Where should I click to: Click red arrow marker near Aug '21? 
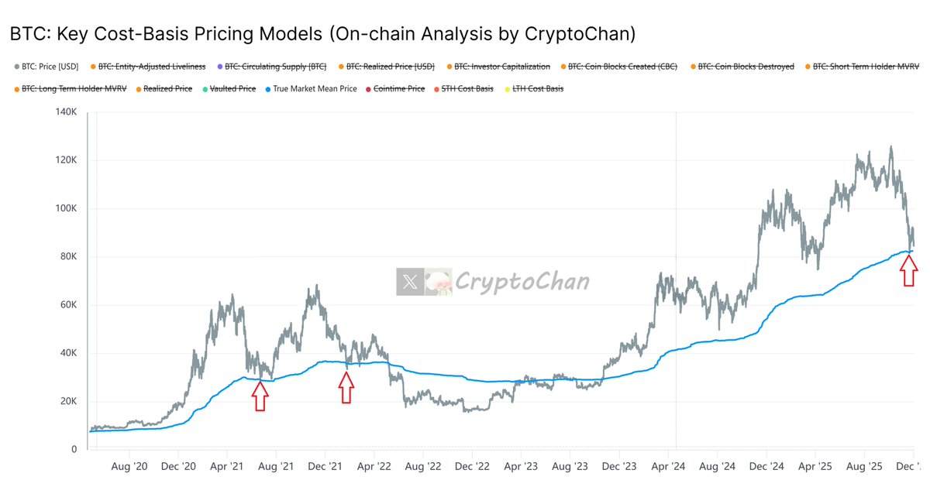click(260, 396)
